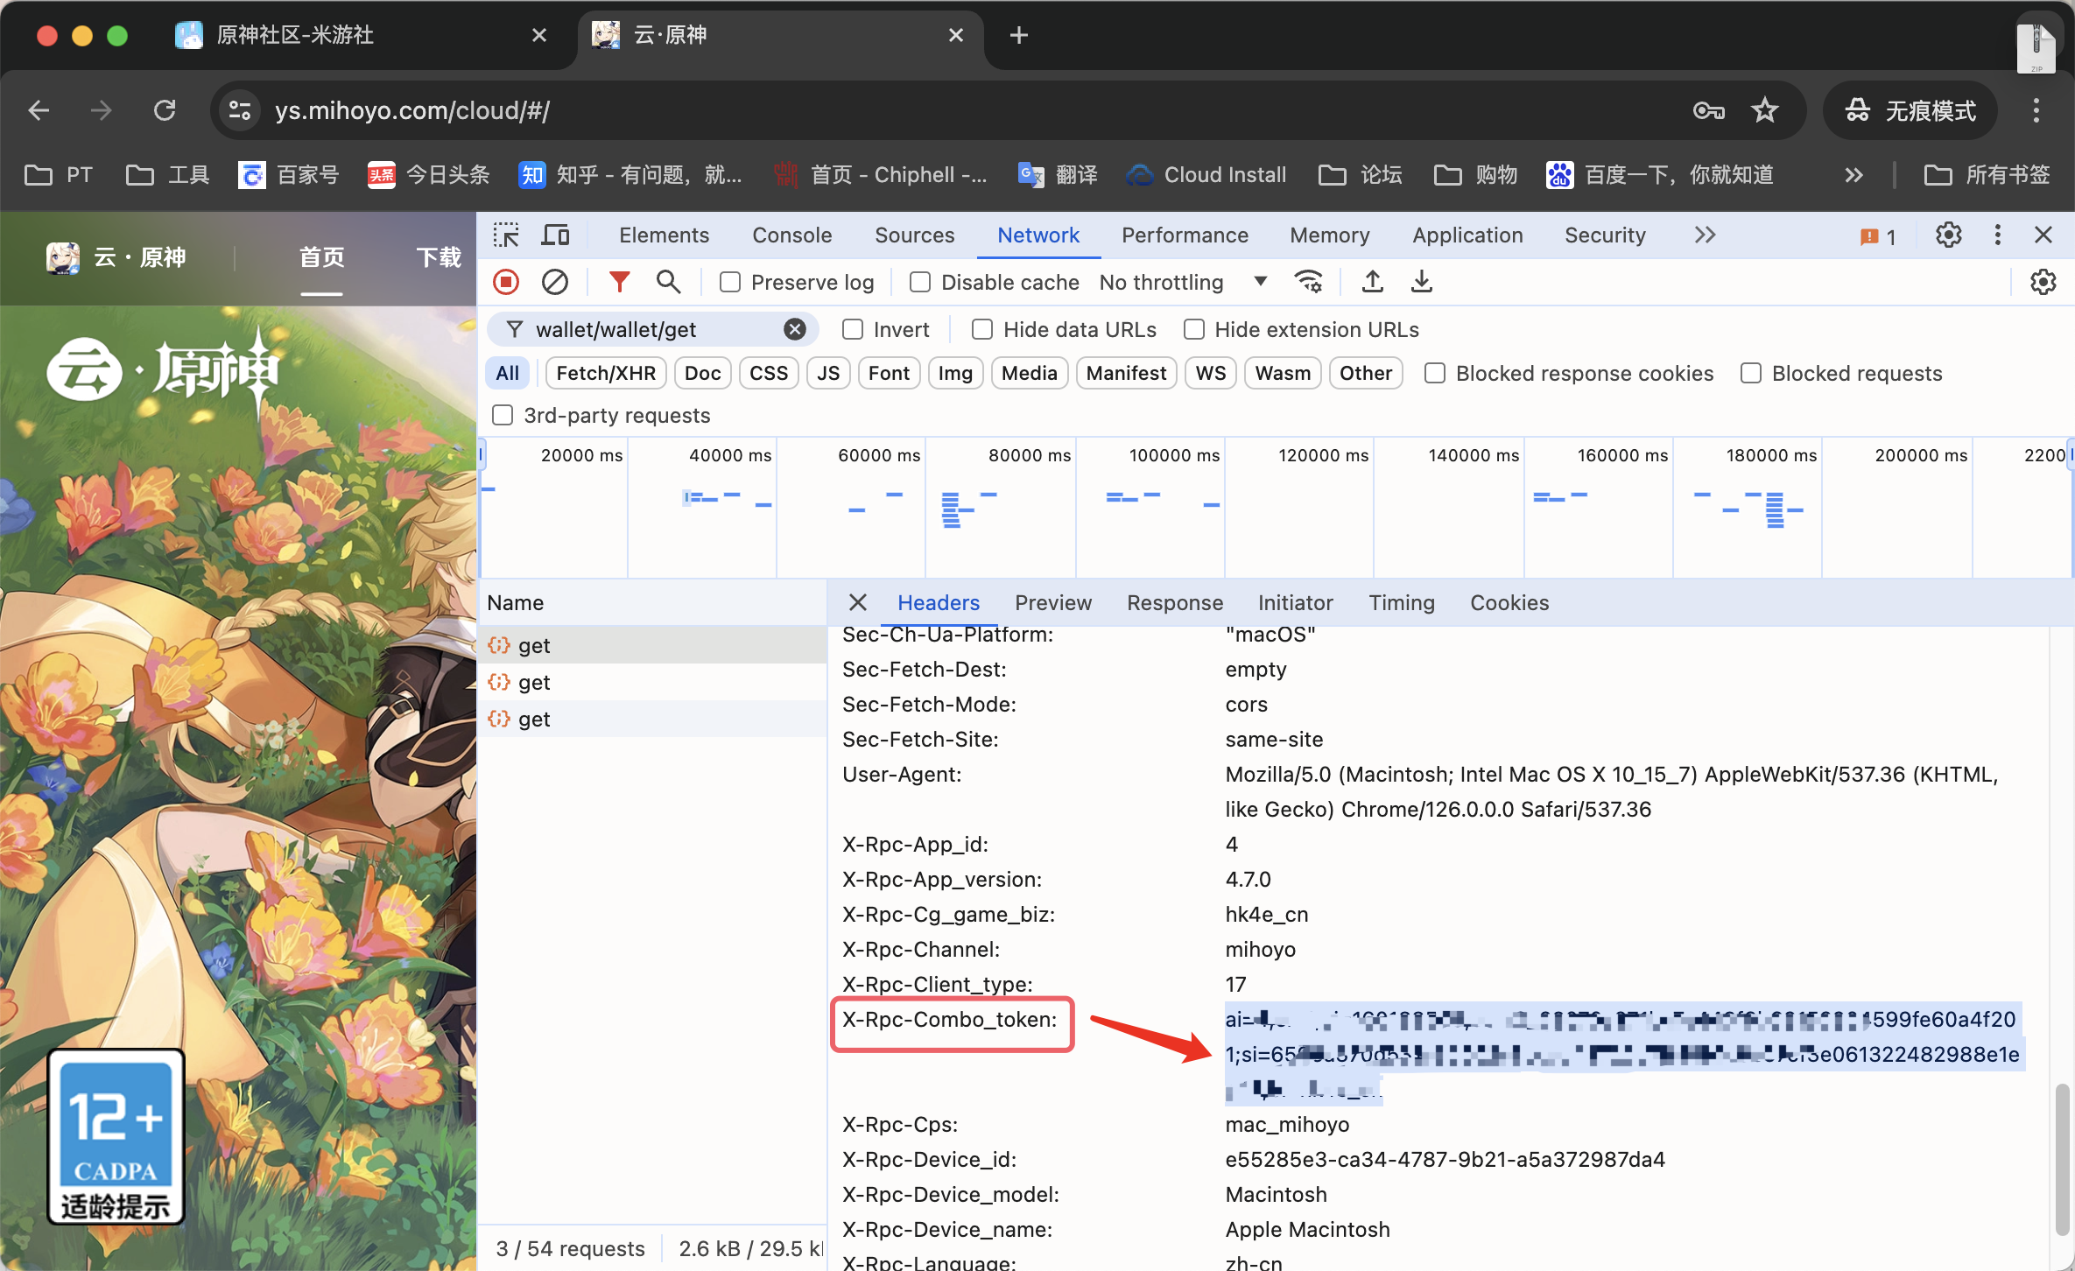
Task: Close the request details pane
Action: click(857, 602)
